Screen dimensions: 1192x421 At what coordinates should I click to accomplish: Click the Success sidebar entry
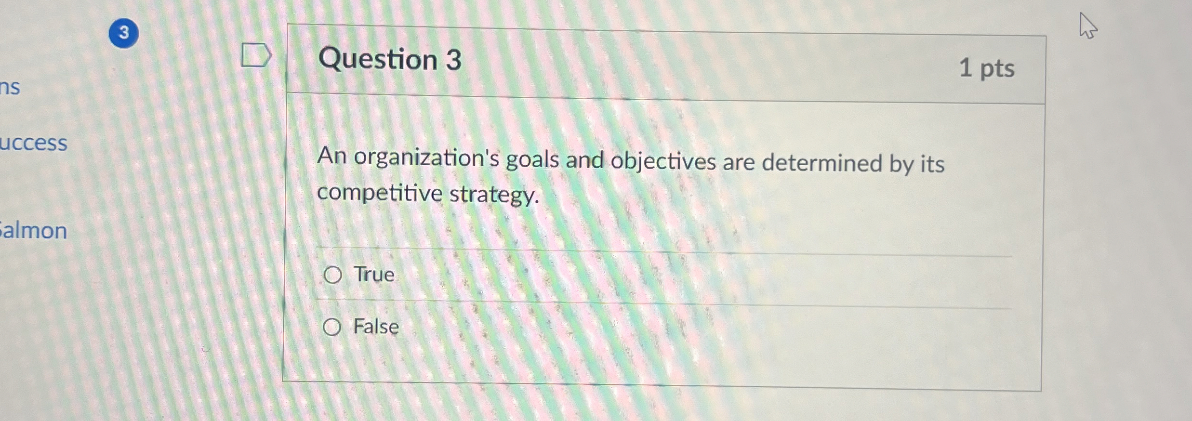(x=33, y=143)
